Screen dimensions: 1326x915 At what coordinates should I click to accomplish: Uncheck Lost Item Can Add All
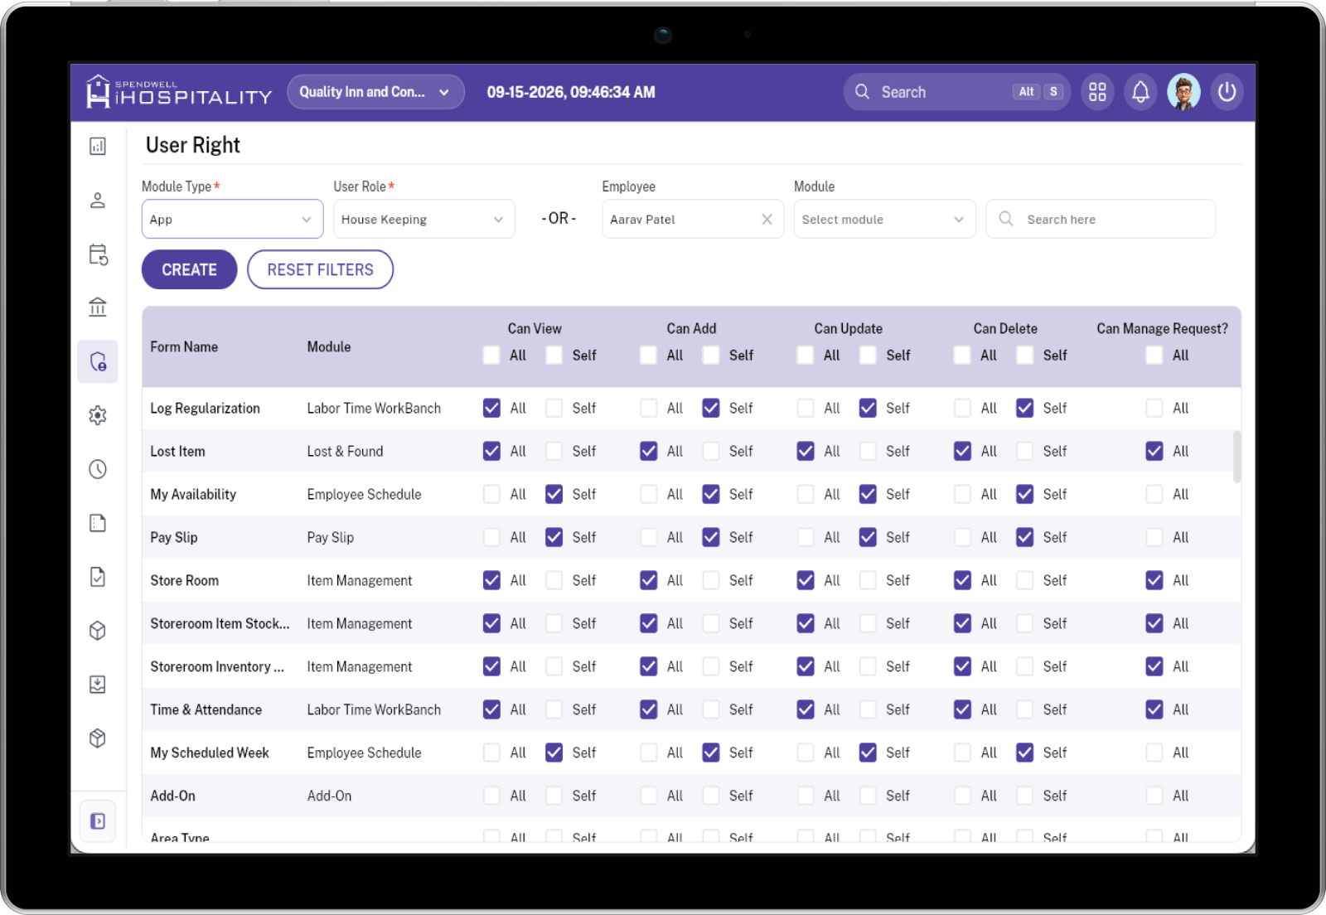tap(649, 451)
